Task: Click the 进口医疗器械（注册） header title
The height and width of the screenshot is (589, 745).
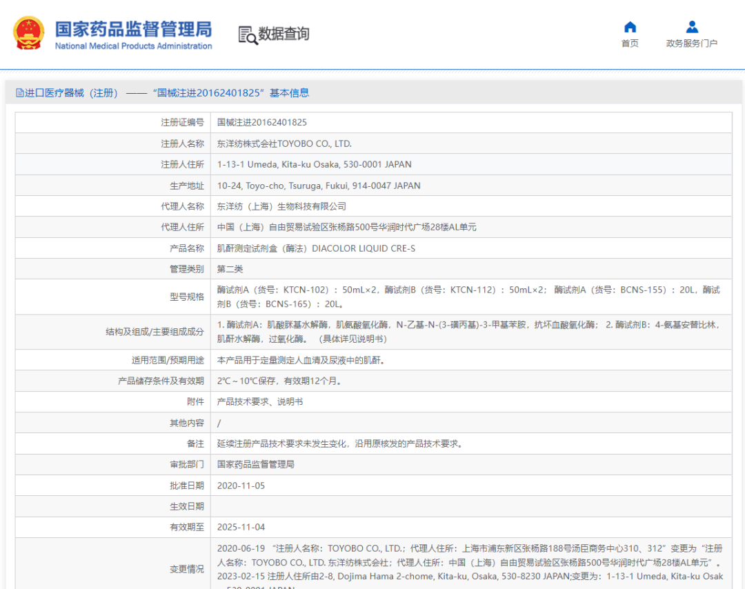Action: pyautogui.click(x=72, y=93)
